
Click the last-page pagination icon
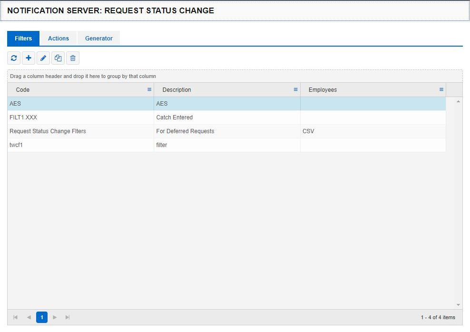pos(68,317)
